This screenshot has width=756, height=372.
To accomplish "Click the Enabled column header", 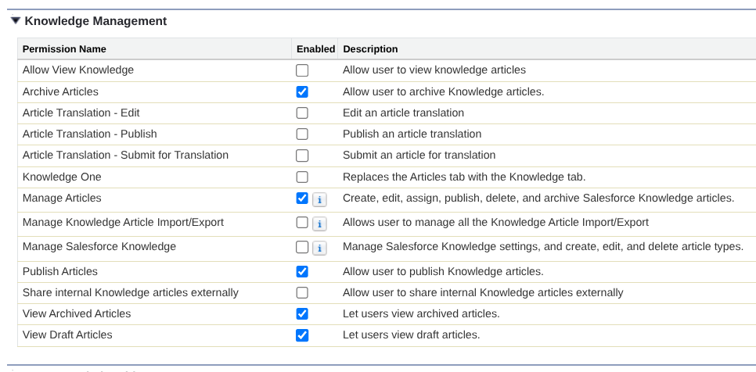I will [316, 49].
